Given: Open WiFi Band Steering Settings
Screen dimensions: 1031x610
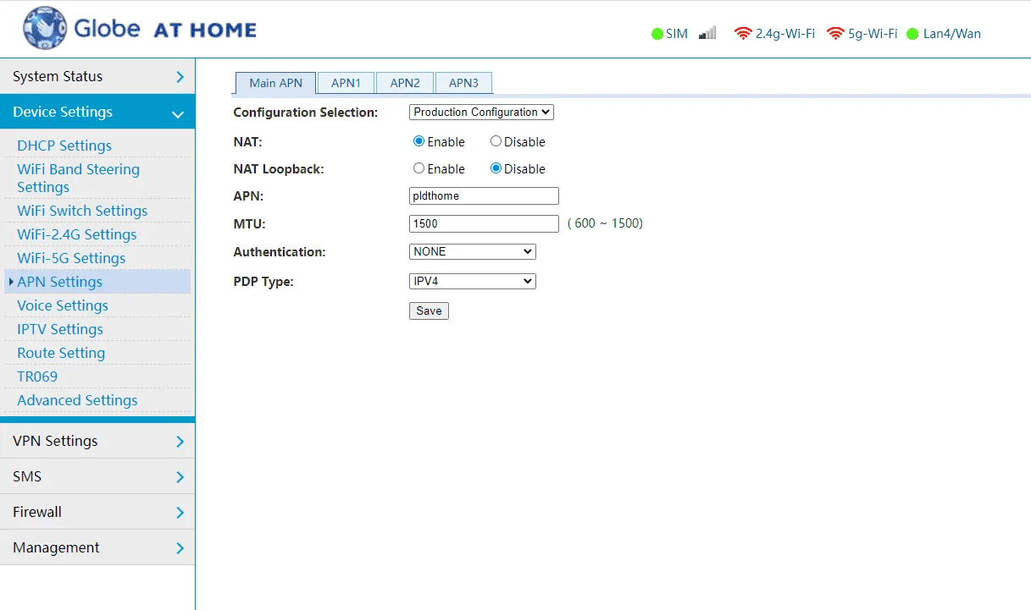Looking at the screenshot, I should (x=78, y=178).
